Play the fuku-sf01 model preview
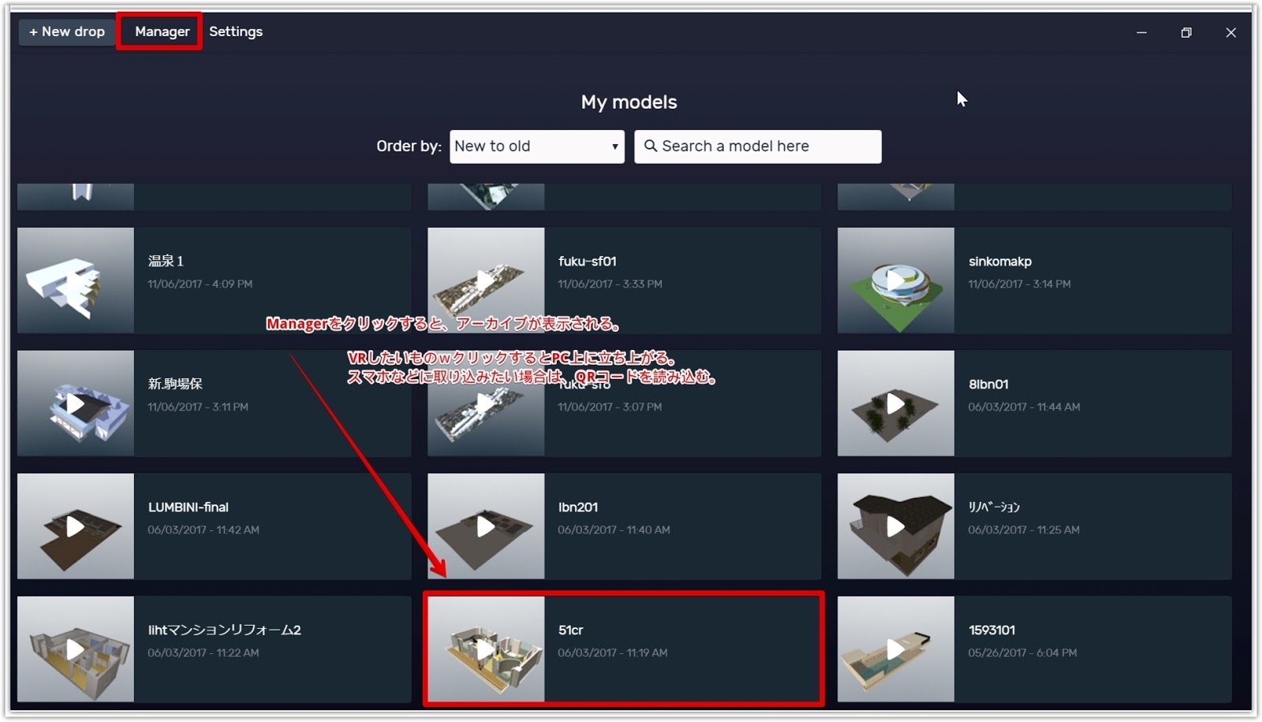 point(485,281)
